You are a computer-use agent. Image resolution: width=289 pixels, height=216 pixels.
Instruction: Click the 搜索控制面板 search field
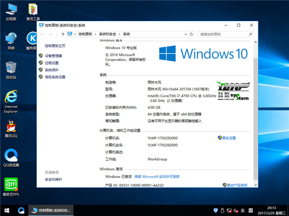pyautogui.click(x=226, y=34)
